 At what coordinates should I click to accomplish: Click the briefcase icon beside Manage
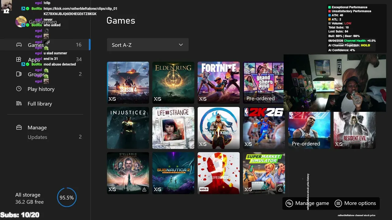[x=19, y=127]
